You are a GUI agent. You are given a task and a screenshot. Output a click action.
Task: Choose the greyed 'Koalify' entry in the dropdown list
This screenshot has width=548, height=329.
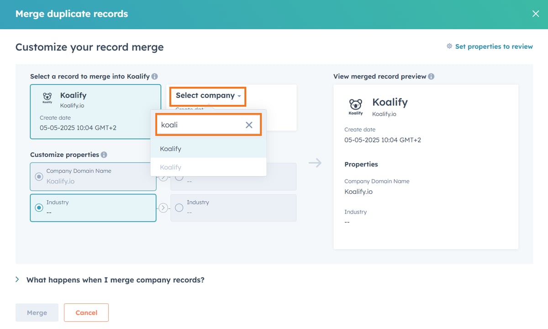pyautogui.click(x=170, y=167)
